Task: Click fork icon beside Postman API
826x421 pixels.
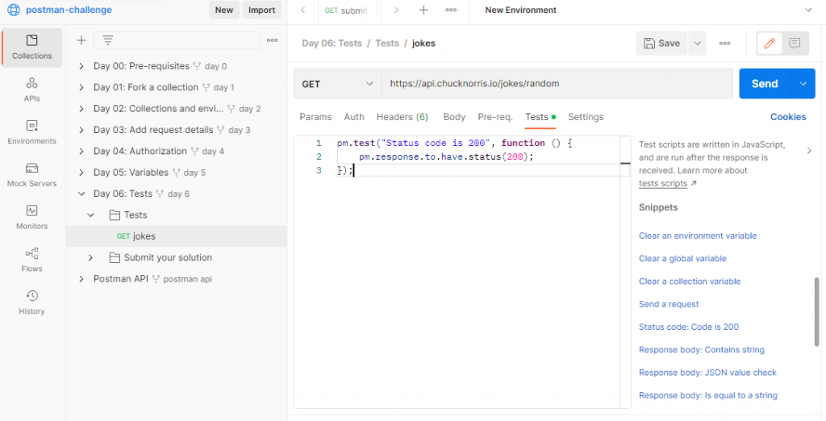Action: (156, 279)
